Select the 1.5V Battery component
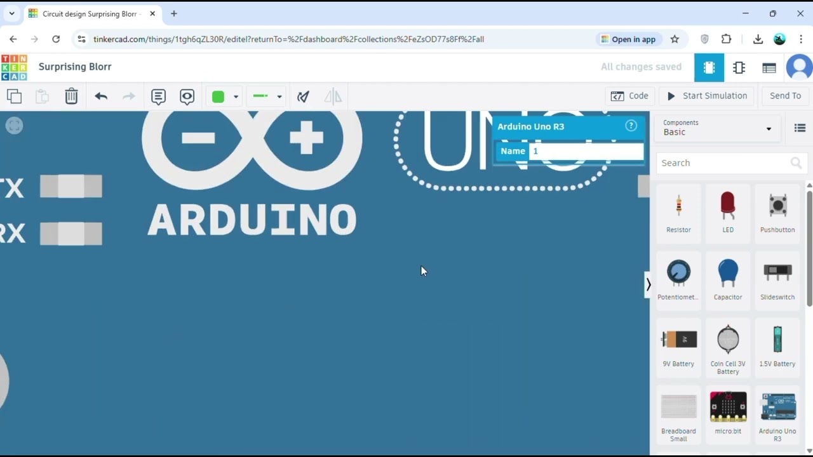This screenshot has width=813, height=457. [777, 348]
